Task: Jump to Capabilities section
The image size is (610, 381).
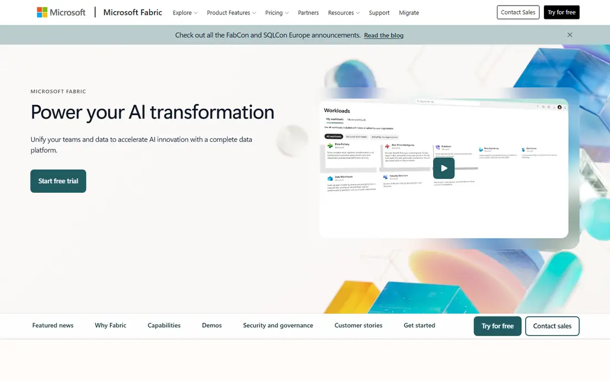Action: tap(164, 326)
